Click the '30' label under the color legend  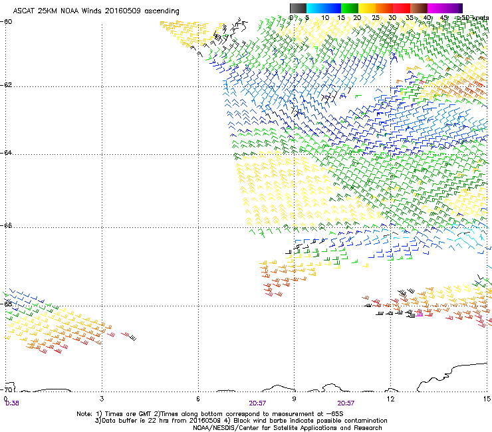[392, 18]
